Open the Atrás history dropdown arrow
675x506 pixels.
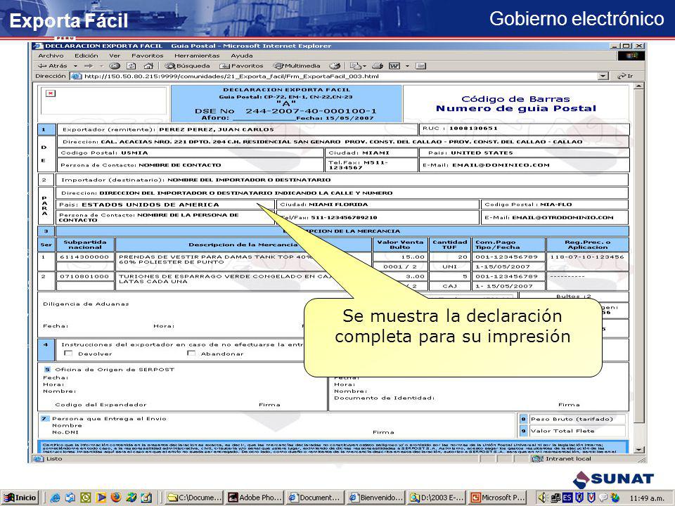pos(75,66)
